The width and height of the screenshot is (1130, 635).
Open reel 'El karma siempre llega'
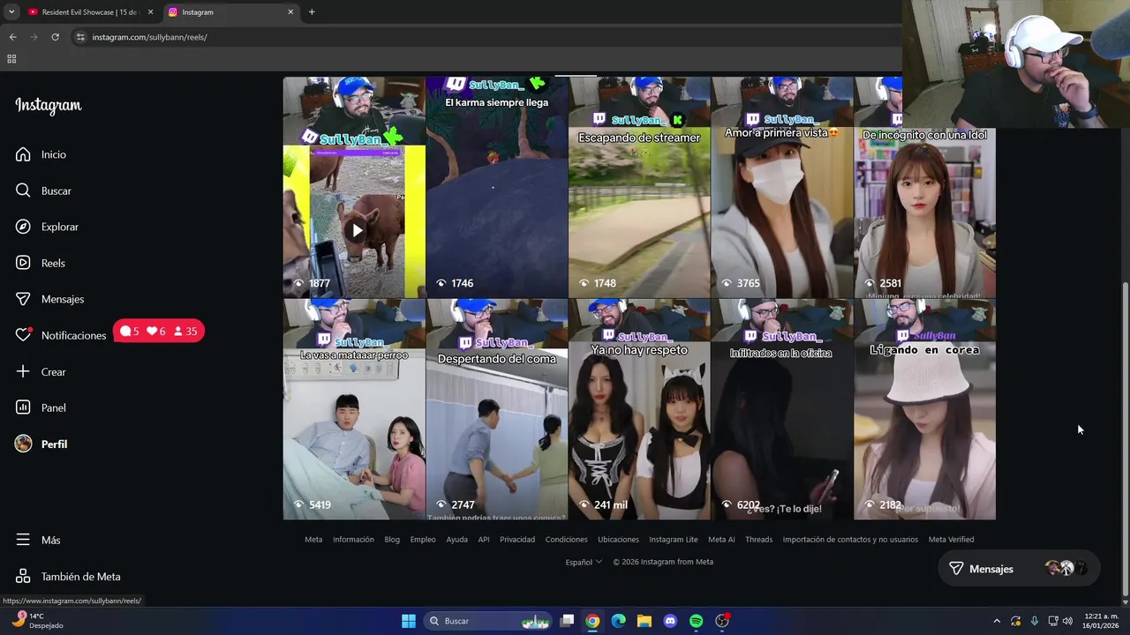point(497,187)
